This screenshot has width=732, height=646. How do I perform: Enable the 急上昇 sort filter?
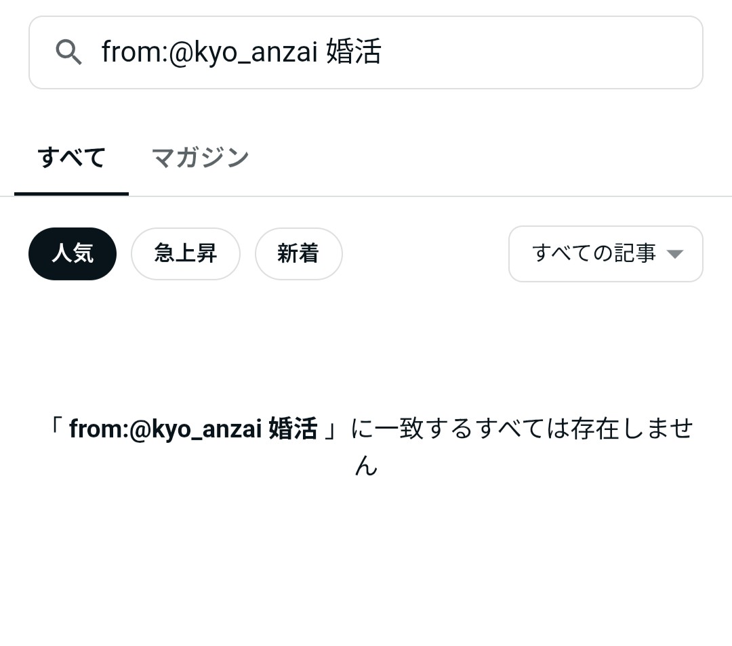point(185,254)
